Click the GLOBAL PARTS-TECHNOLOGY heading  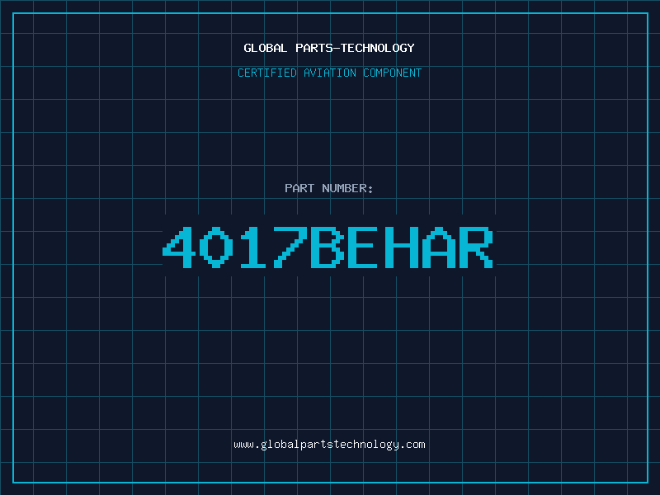(x=329, y=48)
